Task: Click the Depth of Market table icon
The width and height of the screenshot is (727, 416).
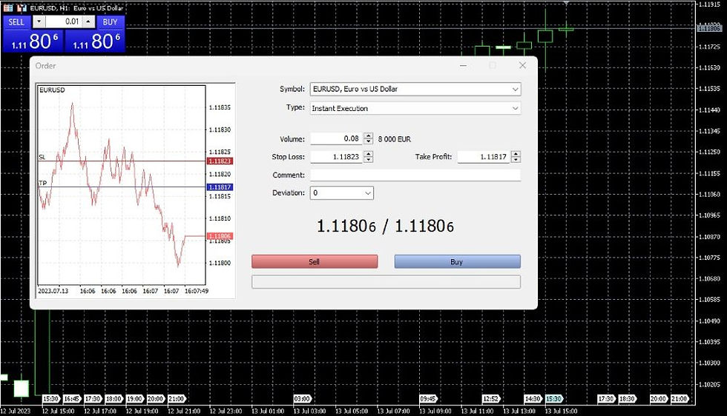Action: tap(8, 8)
